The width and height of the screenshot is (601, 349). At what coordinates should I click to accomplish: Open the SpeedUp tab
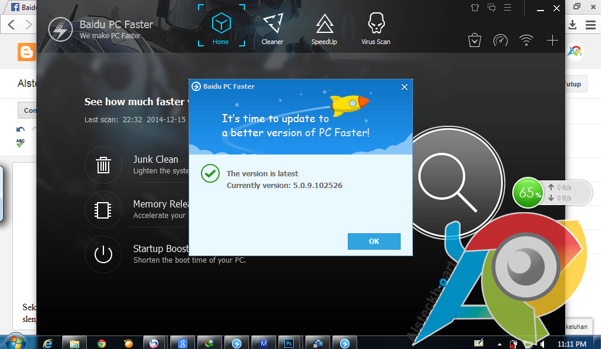[x=324, y=29]
